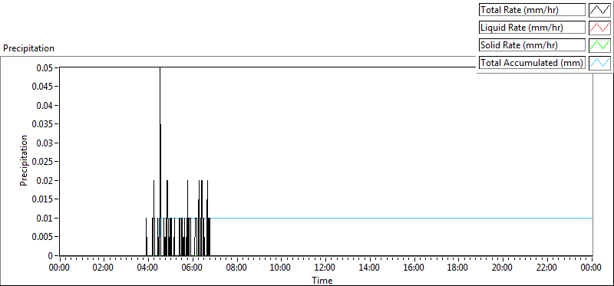
Task: Click the 08:00 time axis value
Action: click(x=236, y=268)
